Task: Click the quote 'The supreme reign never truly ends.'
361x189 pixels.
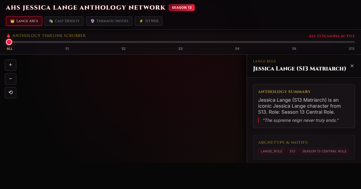Action: [x=301, y=120]
